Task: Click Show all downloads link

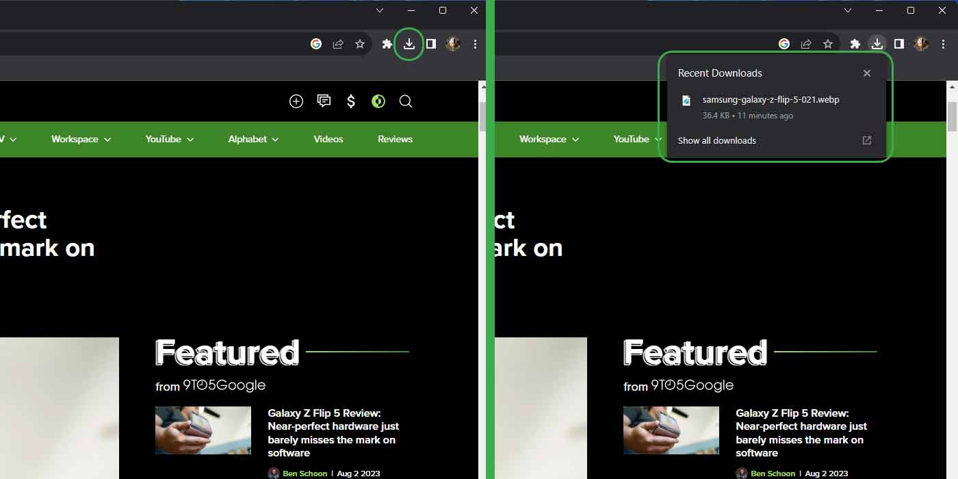Action: 716,140
